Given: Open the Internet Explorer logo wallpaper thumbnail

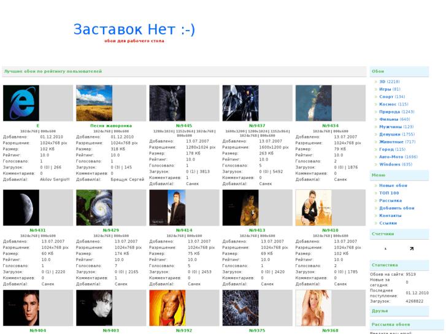Looking at the screenshot, I should [x=21, y=103].
